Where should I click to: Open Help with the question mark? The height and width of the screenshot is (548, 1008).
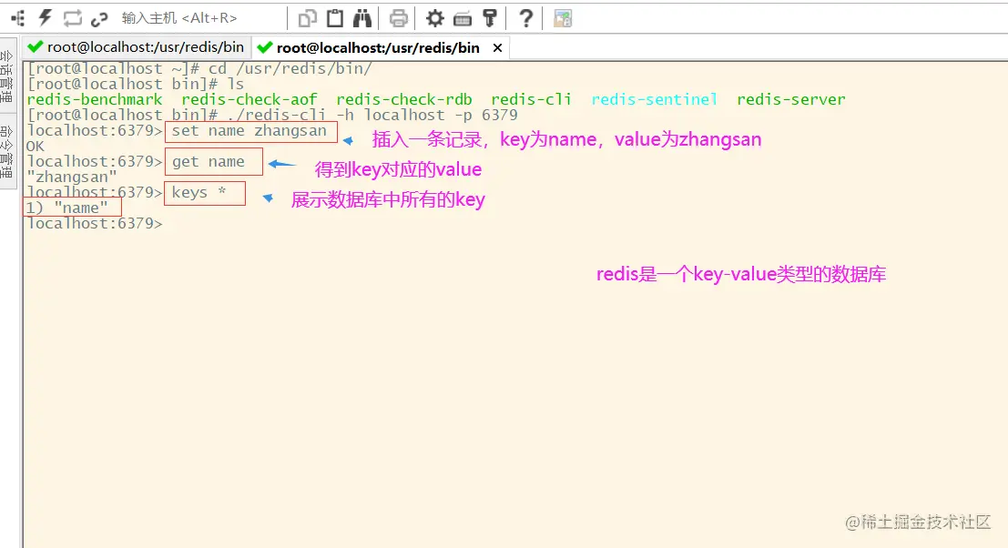tap(526, 18)
